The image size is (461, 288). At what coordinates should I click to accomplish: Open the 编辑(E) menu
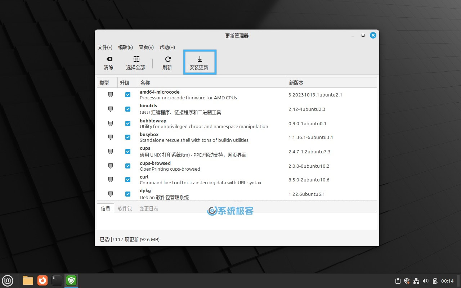point(125,47)
